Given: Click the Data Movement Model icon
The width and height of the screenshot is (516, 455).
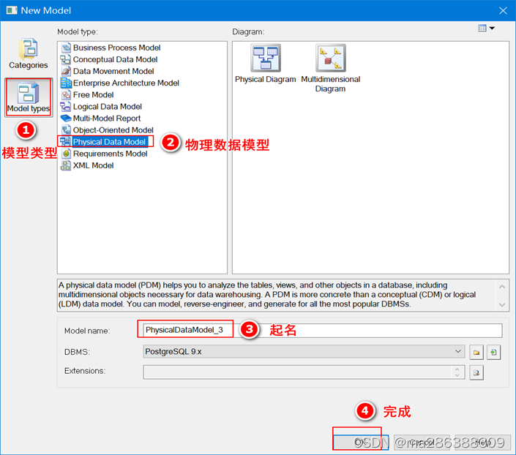Looking at the screenshot, I should click(x=66, y=72).
